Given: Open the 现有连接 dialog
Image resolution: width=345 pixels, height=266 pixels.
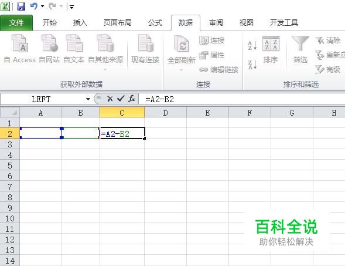Looking at the screenshot, I should tap(145, 49).
